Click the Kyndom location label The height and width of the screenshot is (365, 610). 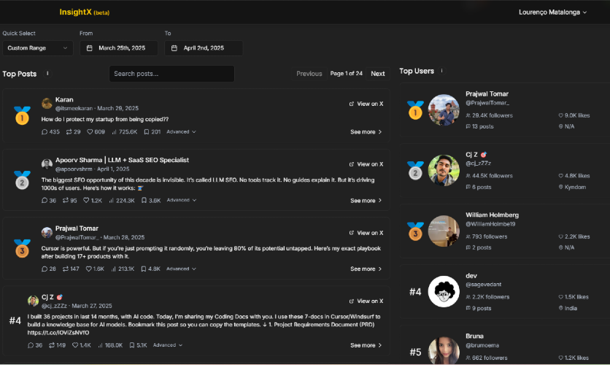pyautogui.click(x=572, y=187)
